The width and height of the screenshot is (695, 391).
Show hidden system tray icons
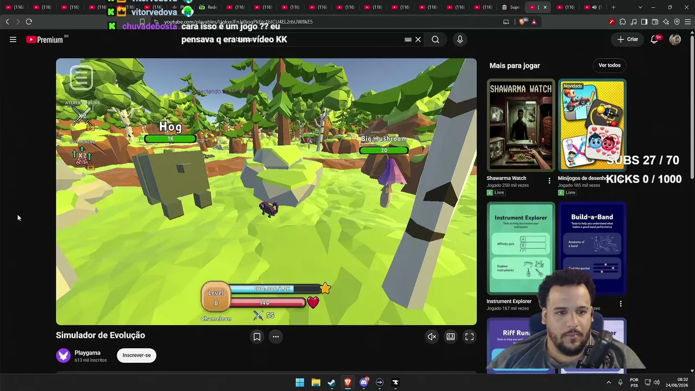[x=609, y=382]
